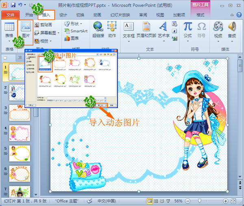The image size is (244, 206).
Task: Open the File (文件) tab
Action: [11, 15]
